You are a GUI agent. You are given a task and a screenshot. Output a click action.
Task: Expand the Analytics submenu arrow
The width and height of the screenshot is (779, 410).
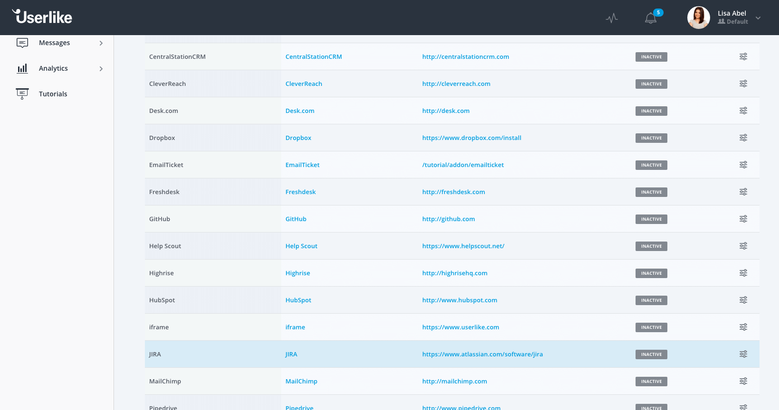pyautogui.click(x=101, y=69)
